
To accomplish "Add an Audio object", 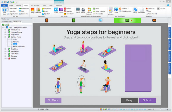I will click(56, 11).
